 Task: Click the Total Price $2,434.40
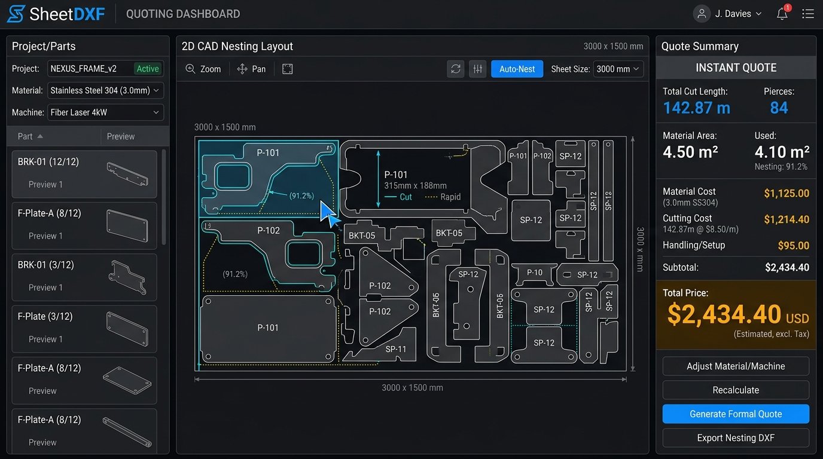[724, 314]
